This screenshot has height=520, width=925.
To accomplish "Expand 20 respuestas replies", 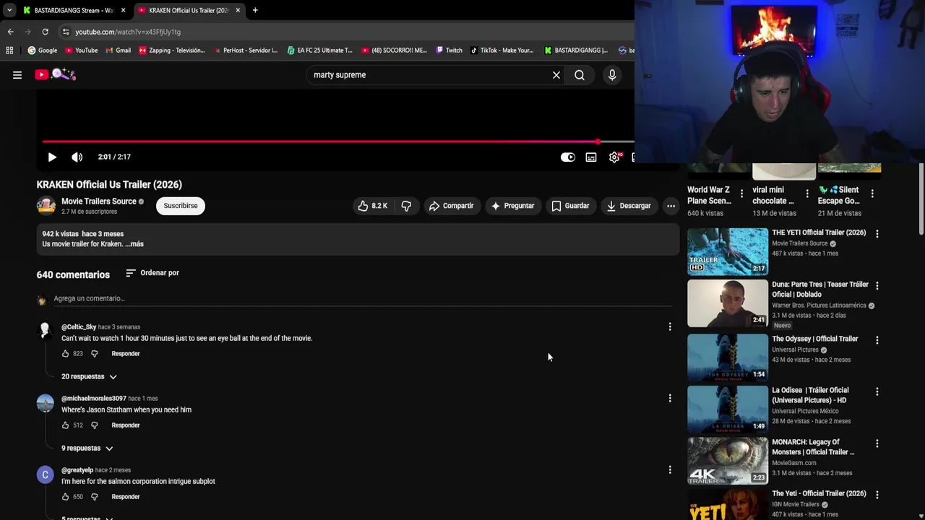I will click(x=89, y=376).
